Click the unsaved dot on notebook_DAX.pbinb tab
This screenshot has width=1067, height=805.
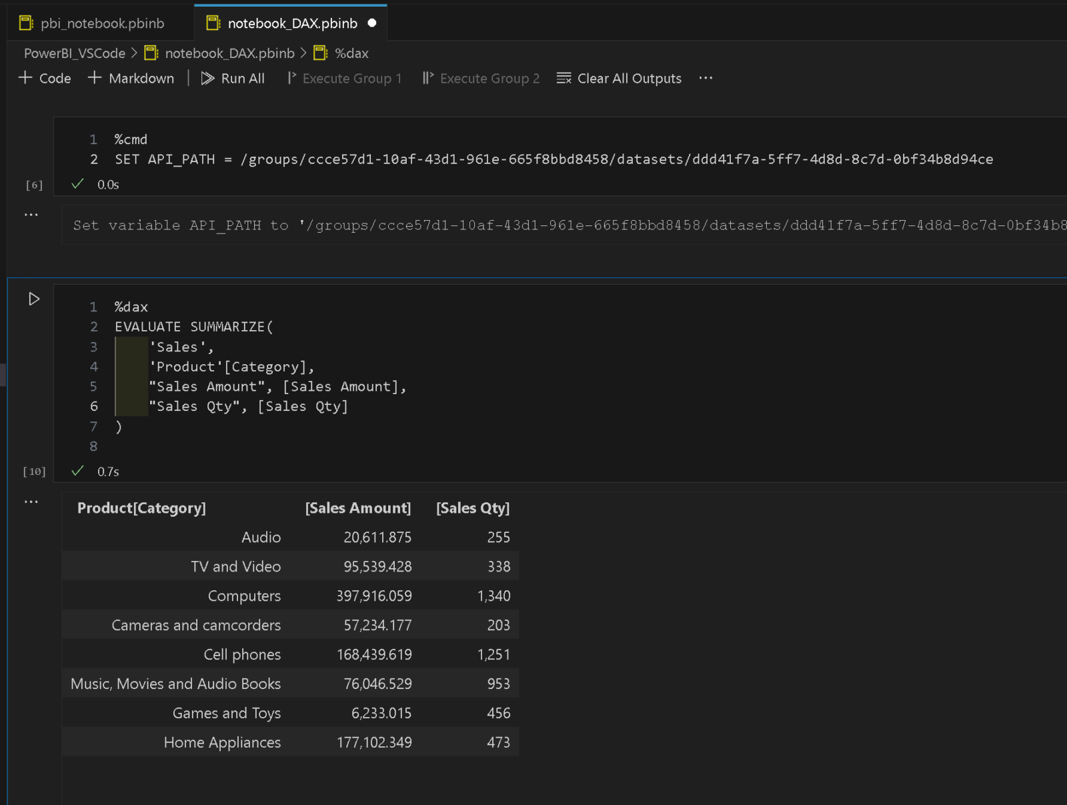(372, 23)
